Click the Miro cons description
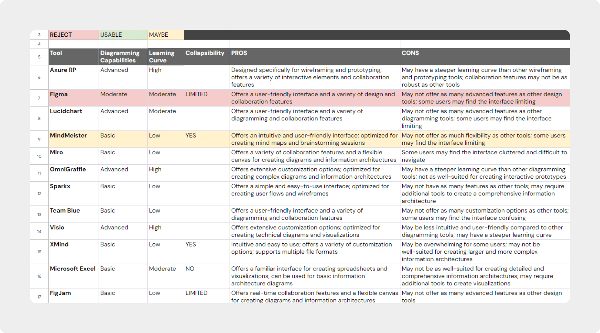The height and width of the screenshot is (333, 600). click(485, 156)
